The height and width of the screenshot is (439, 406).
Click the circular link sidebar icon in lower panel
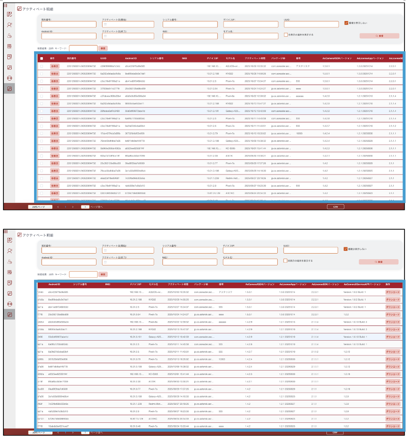click(x=9, y=304)
